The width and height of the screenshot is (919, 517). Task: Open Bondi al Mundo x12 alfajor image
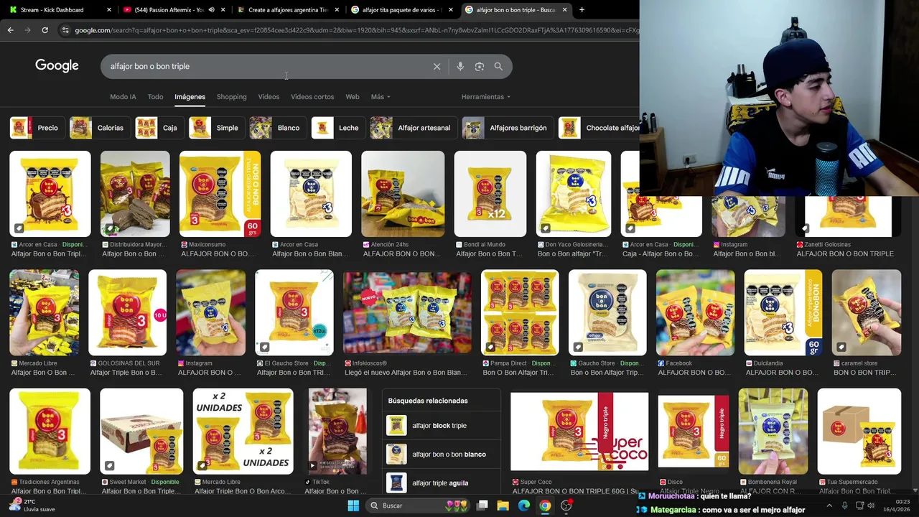[x=490, y=194]
